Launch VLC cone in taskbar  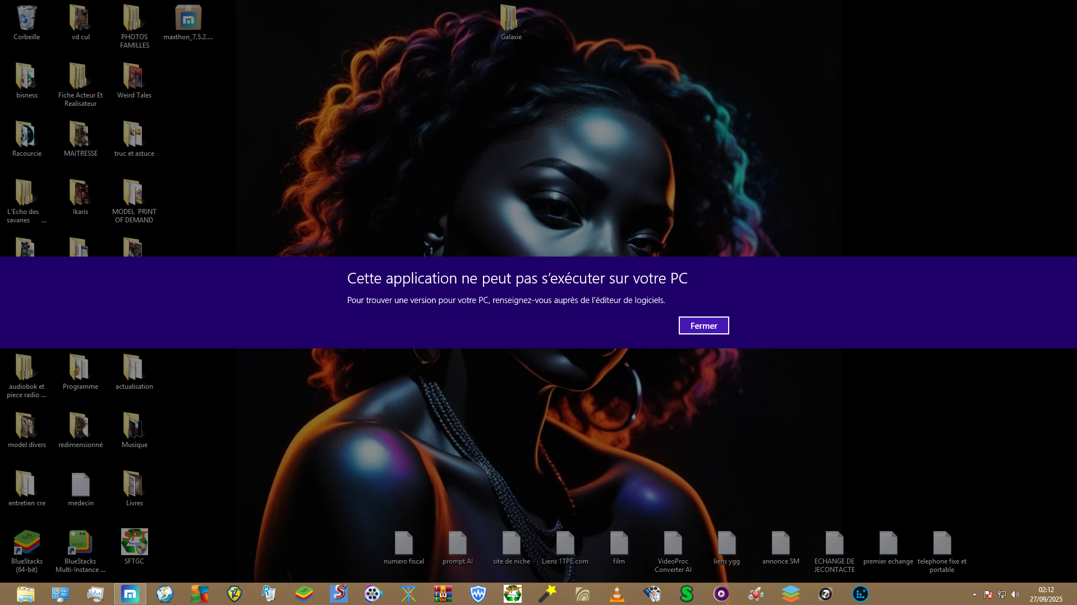click(x=617, y=594)
